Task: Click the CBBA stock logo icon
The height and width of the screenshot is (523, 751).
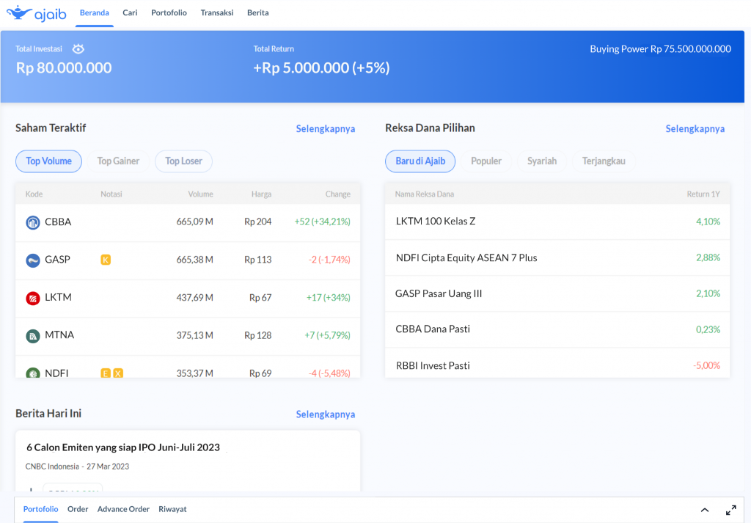Action: (x=32, y=222)
